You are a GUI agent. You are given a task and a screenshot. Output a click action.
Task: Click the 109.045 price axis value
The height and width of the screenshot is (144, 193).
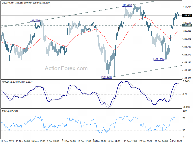(187, 39)
